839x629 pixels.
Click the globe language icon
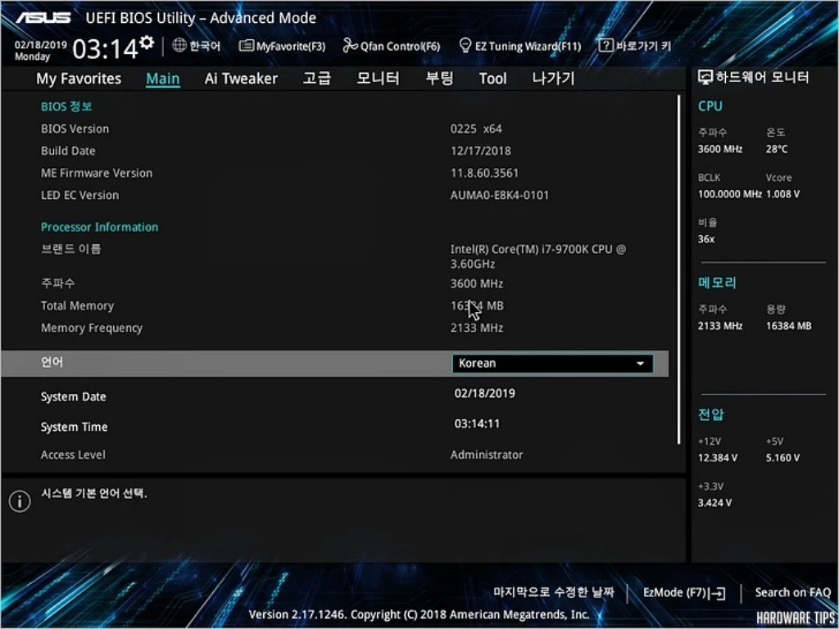click(x=179, y=46)
